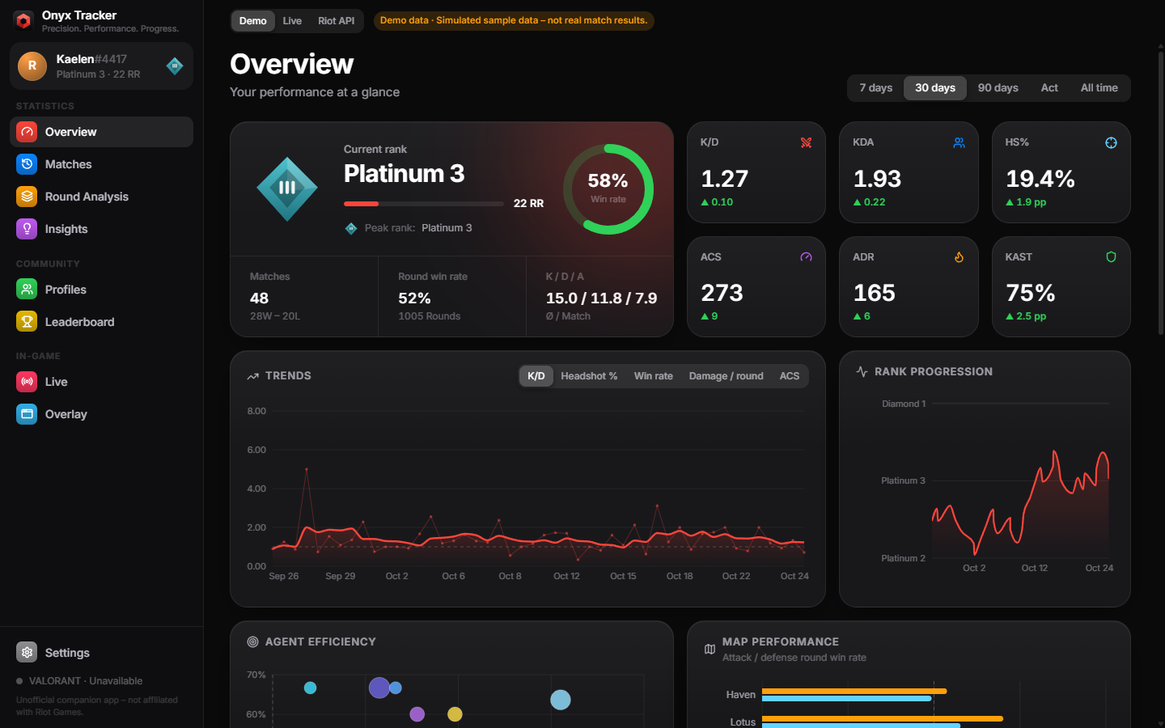Switch data source to Demo
Viewport: 1165px width, 728px height.
point(252,21)
